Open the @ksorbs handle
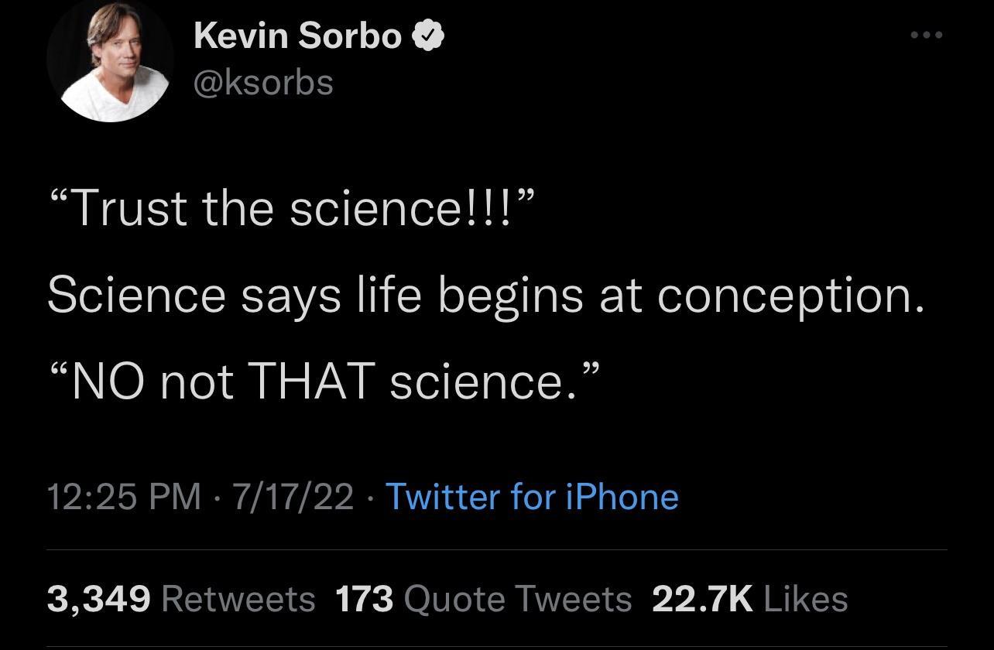 coord(263,82)
